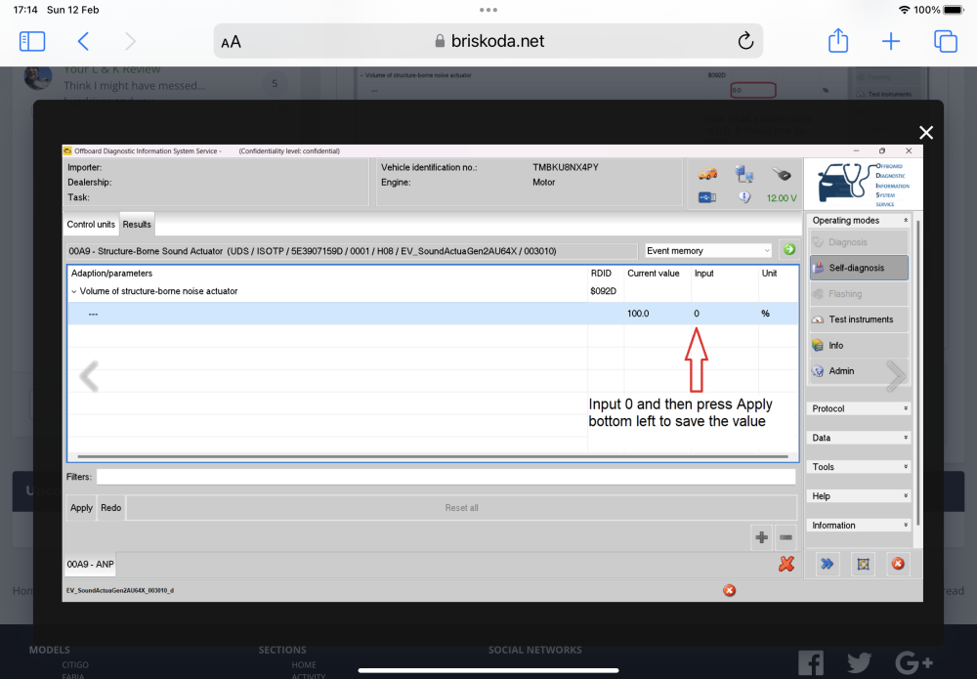The height and width of the screenshot is (679, 977).
Task: Click the fullscreen frame icon at bottom right
Action: (863, 564)
